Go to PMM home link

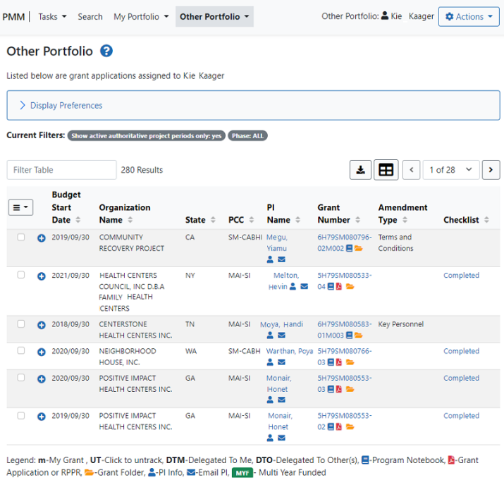pyautogui.click(x=13, y=16)
